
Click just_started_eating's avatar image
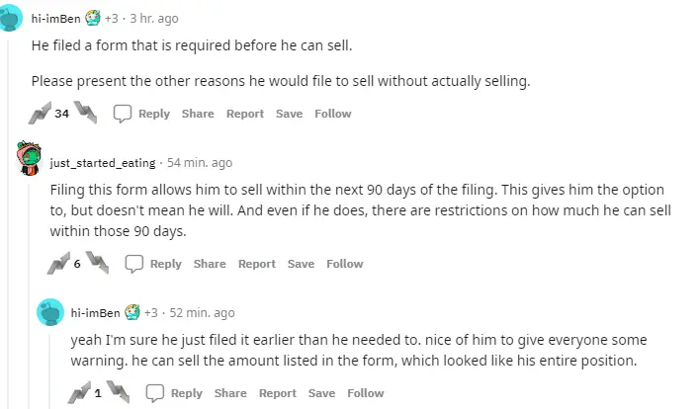pos(30,158)
